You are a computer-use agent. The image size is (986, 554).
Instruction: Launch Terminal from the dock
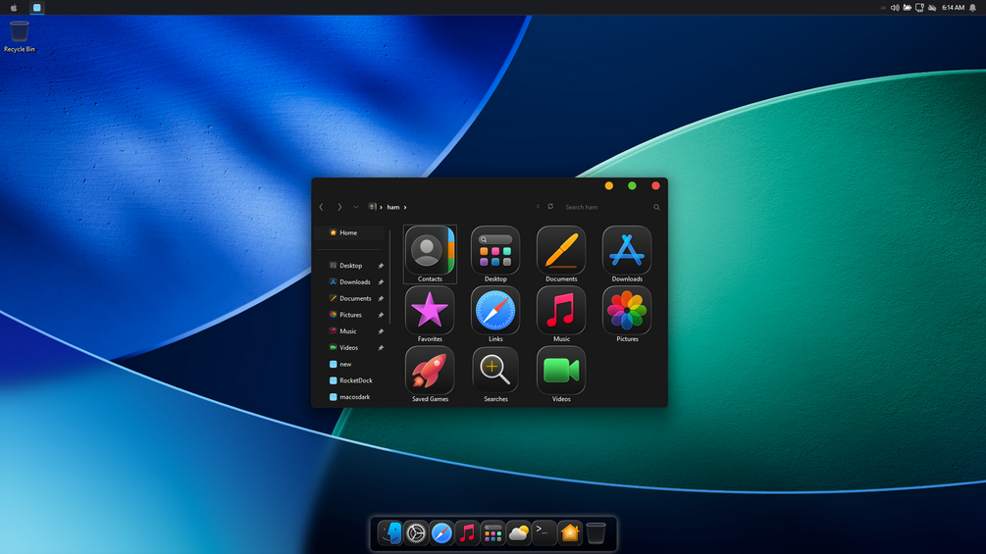[x=544, y=533]
